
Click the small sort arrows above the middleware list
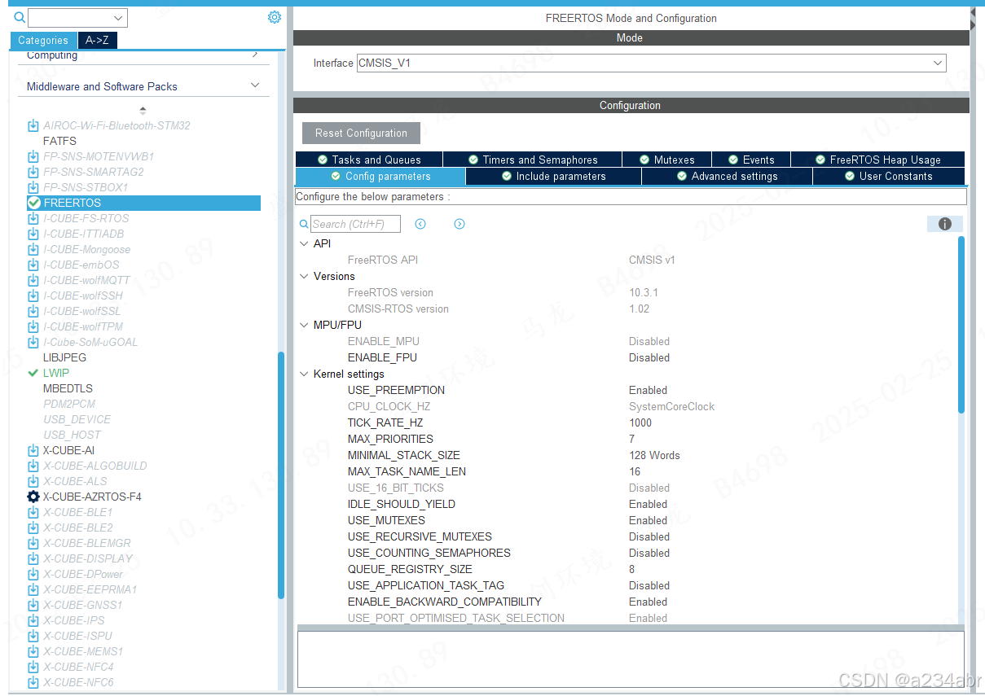coord(143,109)
